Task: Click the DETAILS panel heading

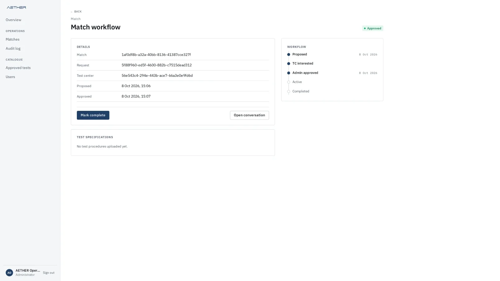Action: pyautogui.click(x=83, y=47)
